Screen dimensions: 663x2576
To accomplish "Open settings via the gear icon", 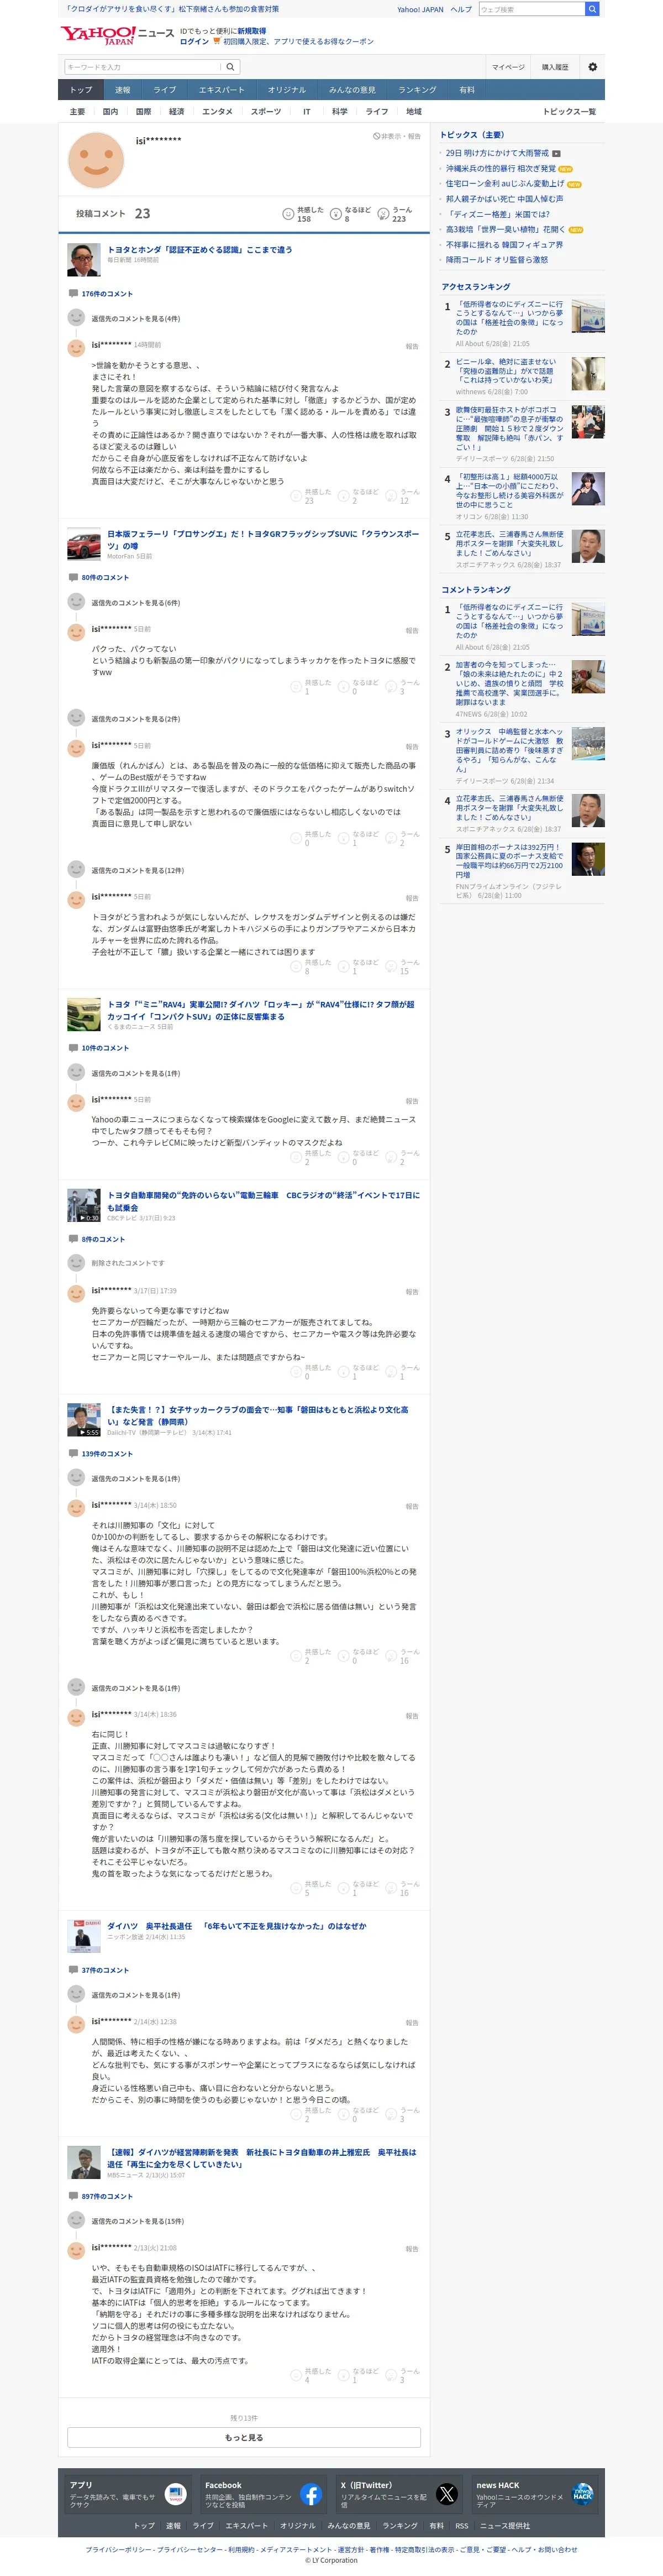I will tap(592, 67).
